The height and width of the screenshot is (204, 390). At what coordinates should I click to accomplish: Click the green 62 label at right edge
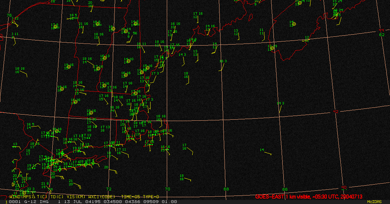[382, 35]
